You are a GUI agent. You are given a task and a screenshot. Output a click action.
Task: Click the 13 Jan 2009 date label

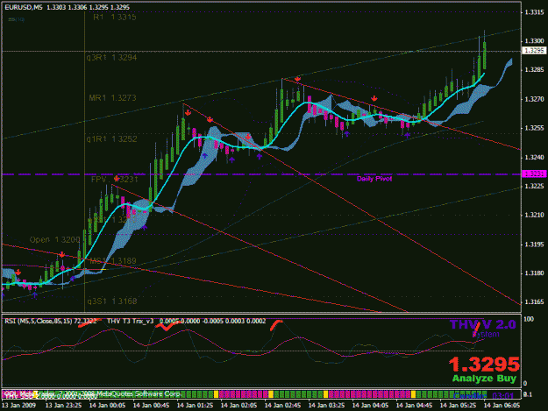click(18, 406)
